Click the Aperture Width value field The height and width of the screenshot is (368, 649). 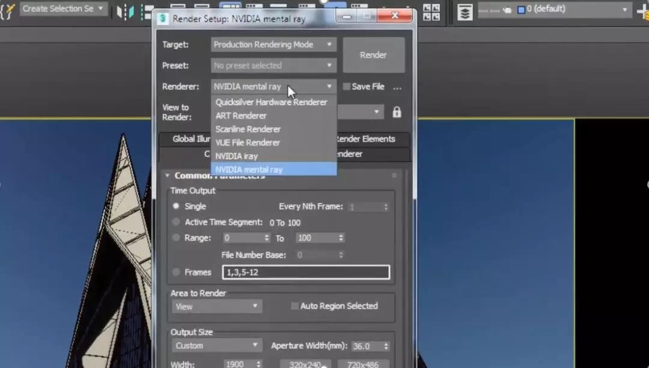[x=367, y=346]
